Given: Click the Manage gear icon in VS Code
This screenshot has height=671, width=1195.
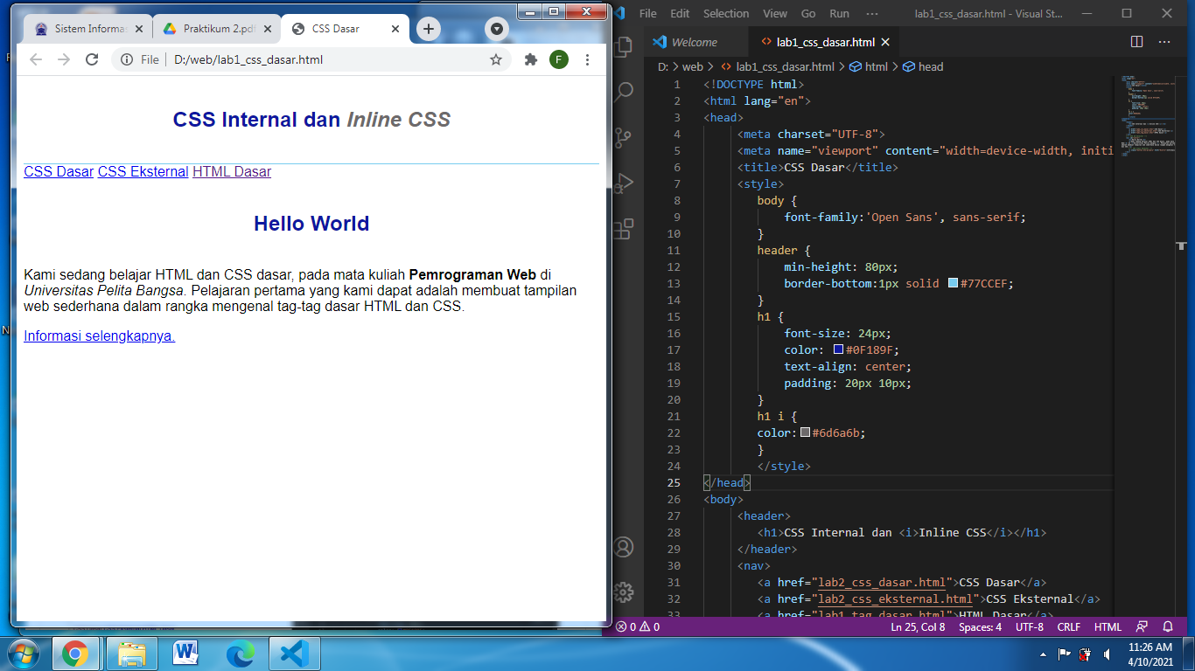Looking at the screenshot, I should pyautogui.click(x=622, y=590).
